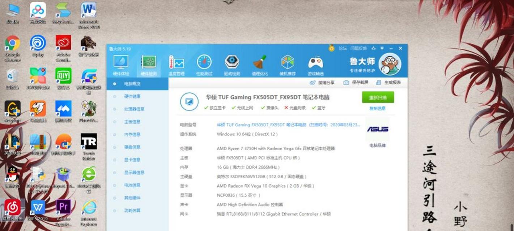This screenshot has width=514, height=231.
Task: Open the 百度网盘 desktop shortcut
Action: pos(38,13)
